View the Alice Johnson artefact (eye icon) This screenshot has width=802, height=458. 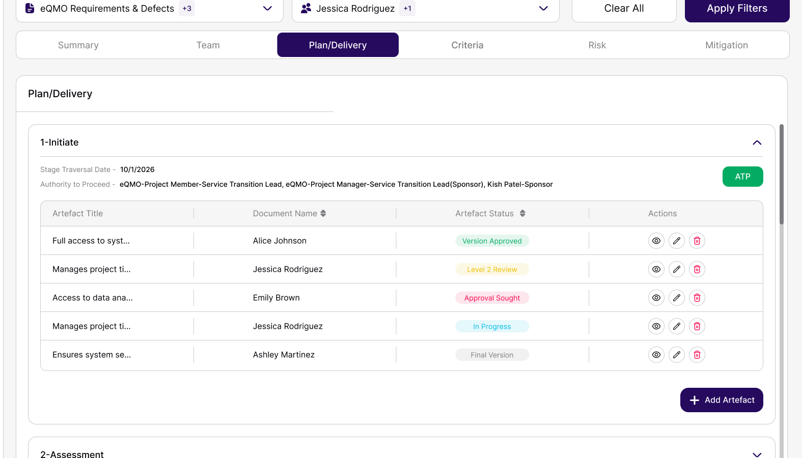pos(656,241)
